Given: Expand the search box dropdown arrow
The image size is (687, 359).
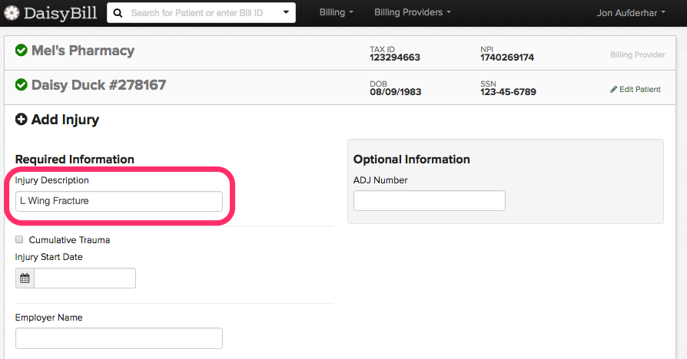Looking at the screenshot, I should pyautogui.click(x=286, y=12).
